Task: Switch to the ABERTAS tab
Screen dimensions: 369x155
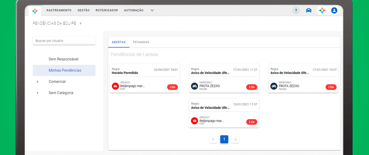Action: pyautogui.click(x=119, y=42)
